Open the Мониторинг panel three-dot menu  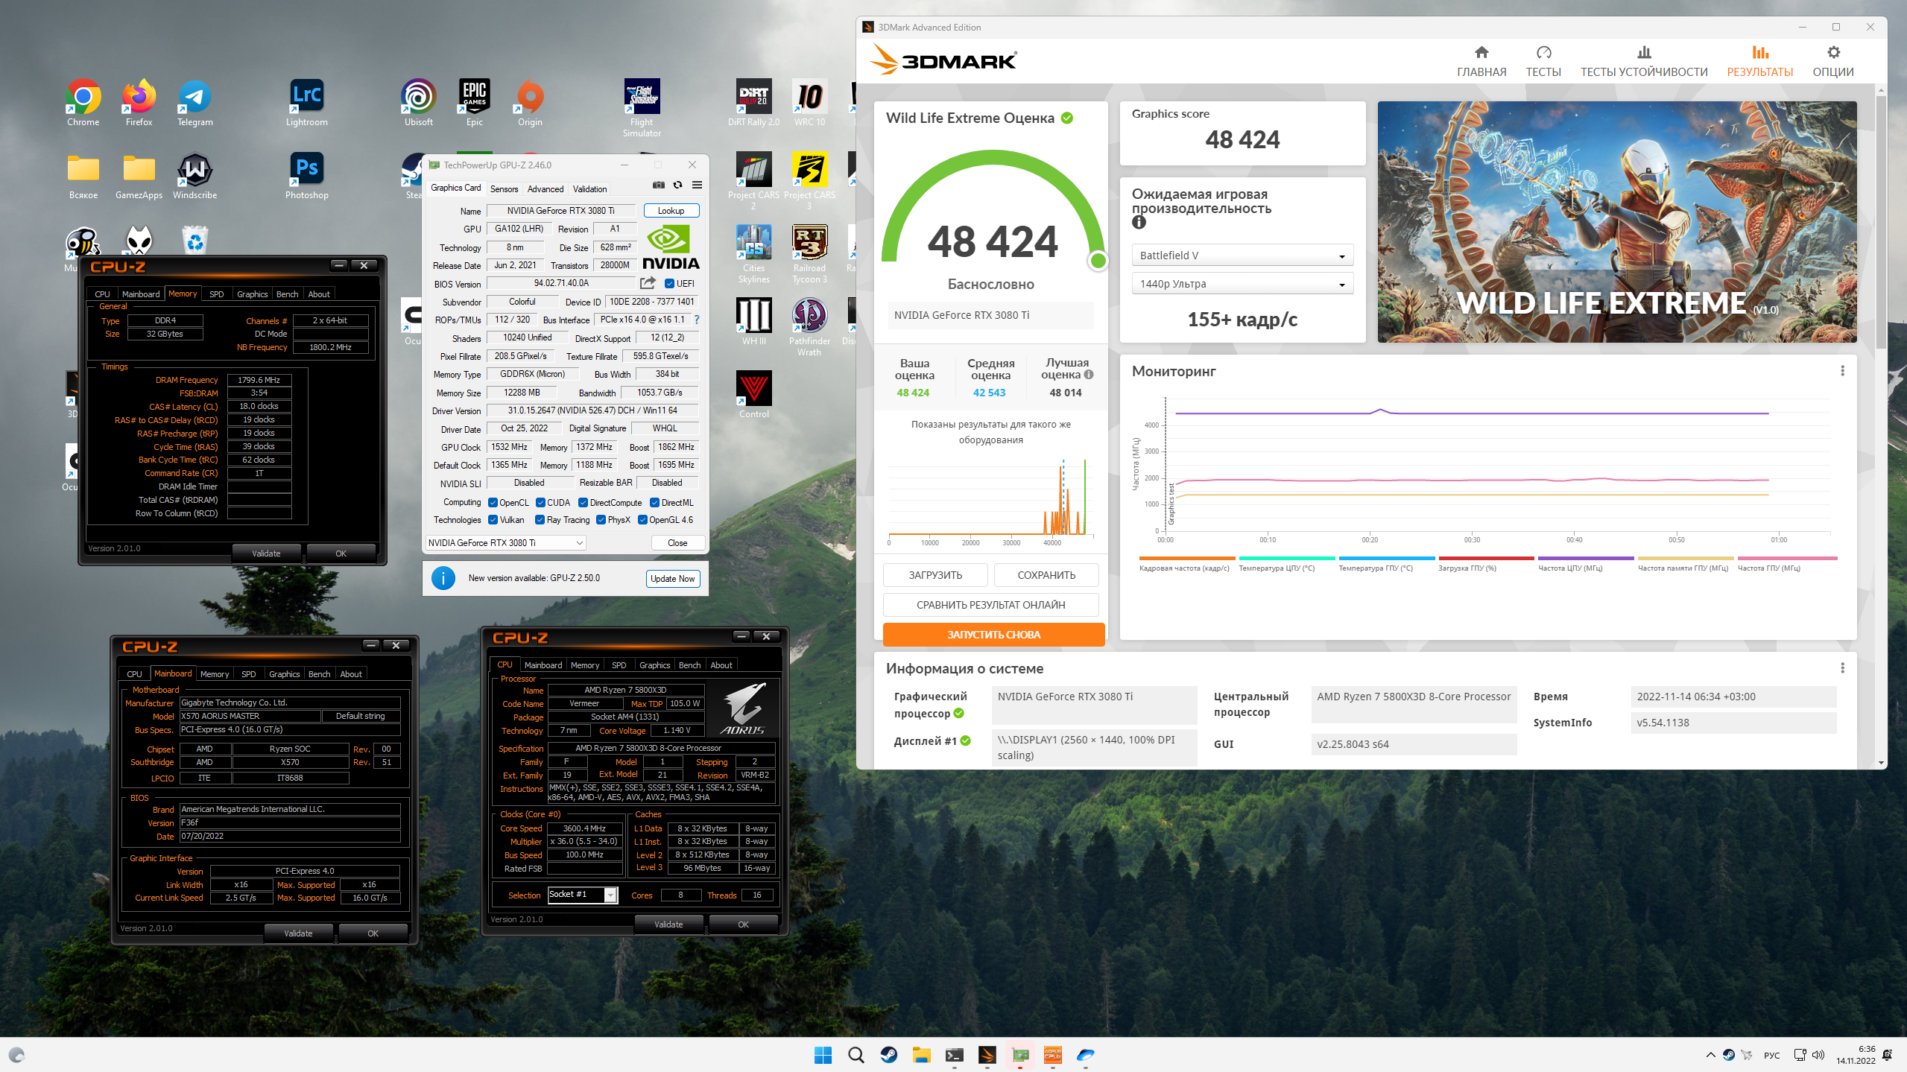click(1843, 371)
